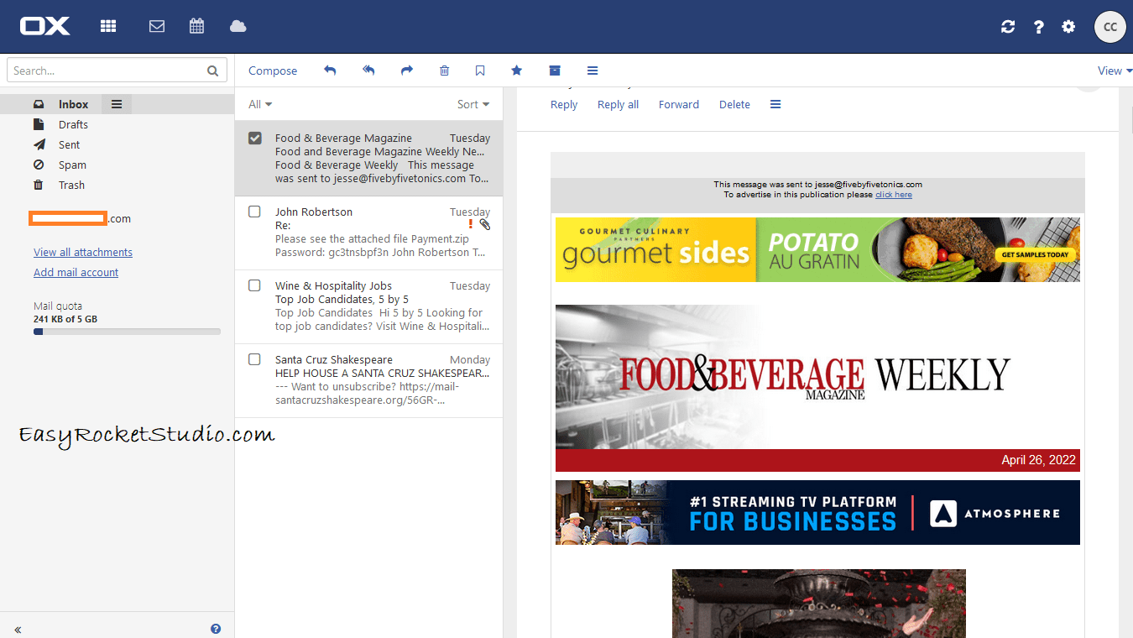Click the OX logo
Image resolution: width=1133 pixels, height=638 pixels.
click(x=45, y=27)
